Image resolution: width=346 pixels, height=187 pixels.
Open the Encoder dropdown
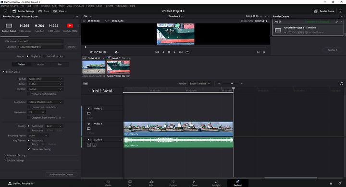(x=45, y=89)
